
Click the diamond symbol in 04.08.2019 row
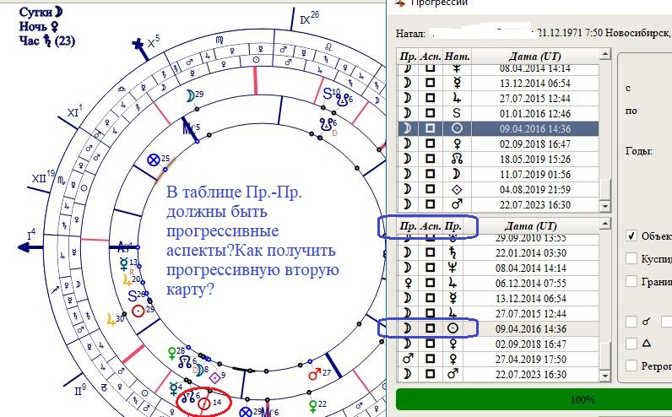pyautogui.click(x=457, y=189)
